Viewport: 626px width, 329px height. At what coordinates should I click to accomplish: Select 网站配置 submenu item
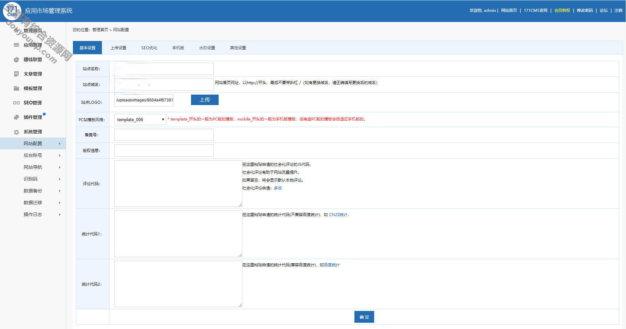point(33,143)
